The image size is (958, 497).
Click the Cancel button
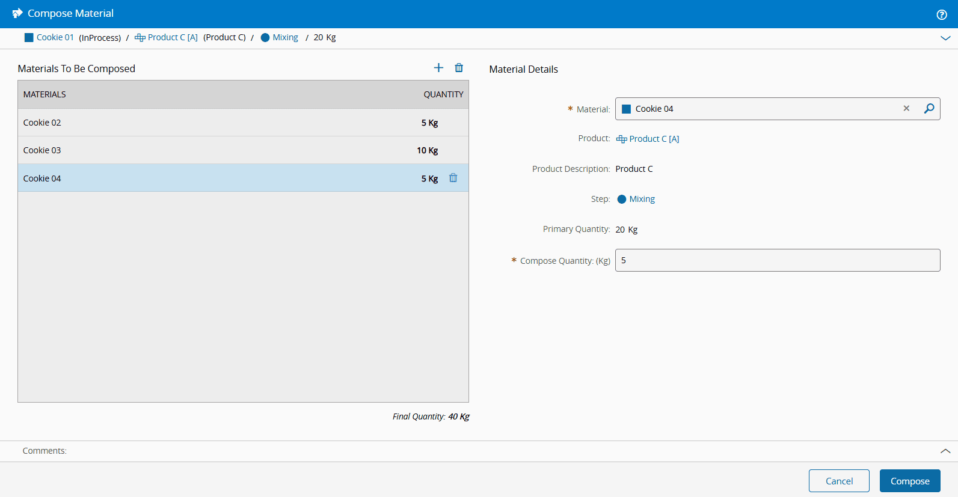pyautogui.click(x=839, y=481)
